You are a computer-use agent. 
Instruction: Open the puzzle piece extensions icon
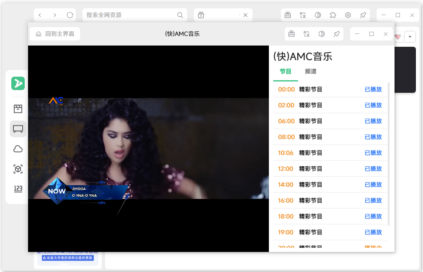[333, 15]
